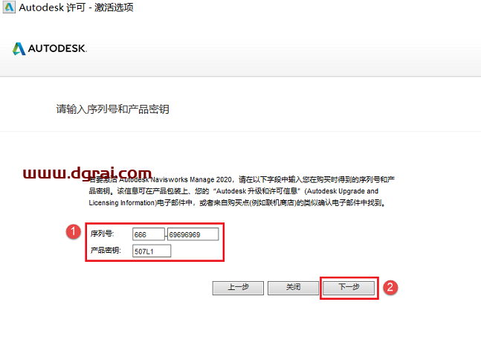Click the 关闭 (Close) button
This screenshot has height=357, width=481.
pyautogui.click(x=293, y=288)
